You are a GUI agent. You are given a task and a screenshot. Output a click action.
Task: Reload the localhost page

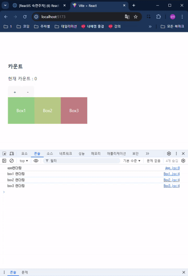(x=25, y=17)
